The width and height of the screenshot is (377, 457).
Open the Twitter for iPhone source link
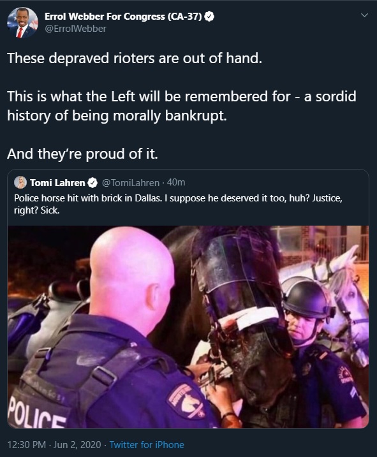pos(147,445)
